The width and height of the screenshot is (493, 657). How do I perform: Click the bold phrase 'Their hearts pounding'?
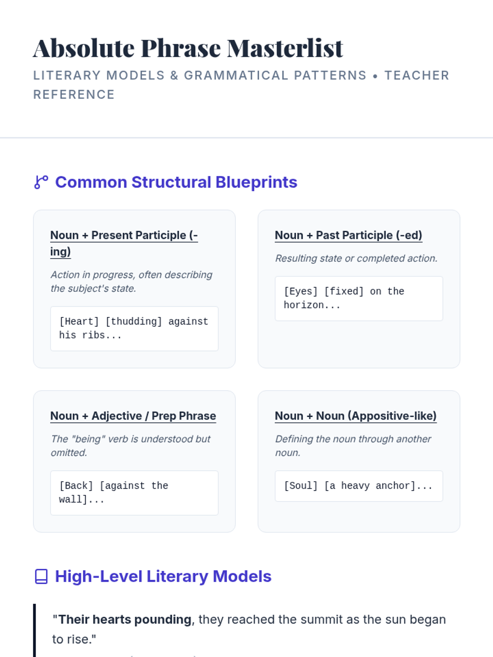(125, 619)
